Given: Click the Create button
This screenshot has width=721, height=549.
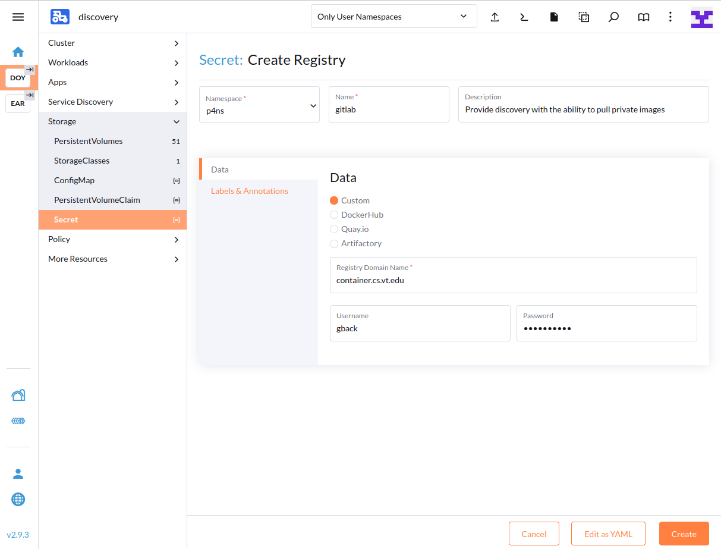Looking at the screenshot, I should point(684,534).
